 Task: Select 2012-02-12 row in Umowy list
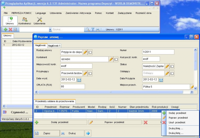coord(17,45)
